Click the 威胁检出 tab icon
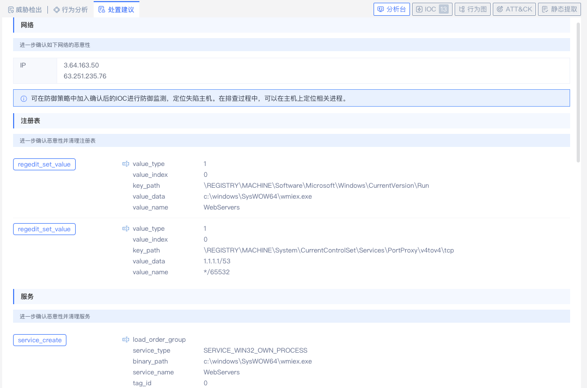Image resolution: width=587 pixels, height=388 pixels. point(11,10)
